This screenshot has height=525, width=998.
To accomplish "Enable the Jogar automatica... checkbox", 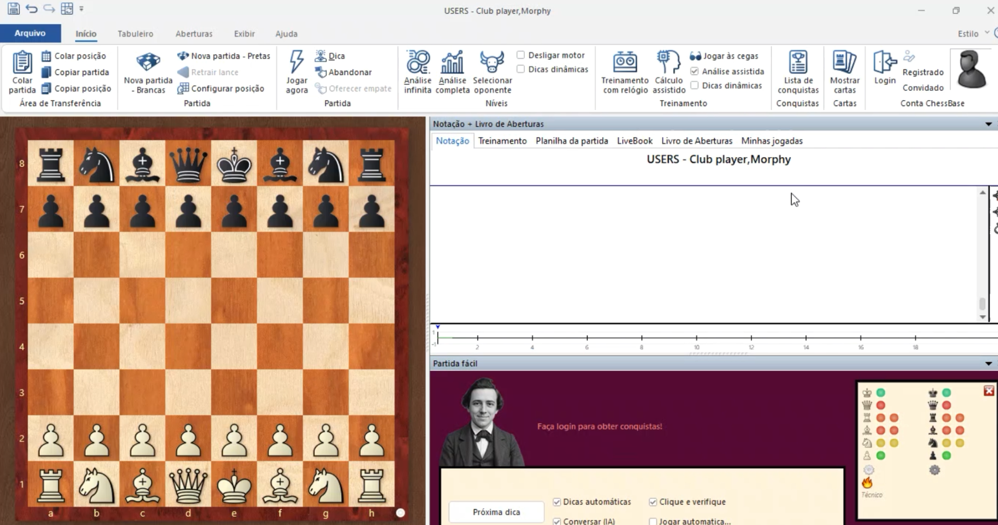I will coord(653,521).
